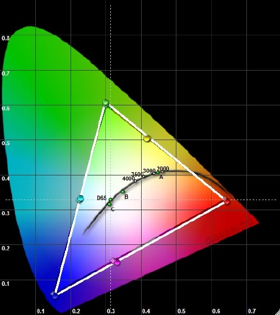Viewport: 280px width, 315px height.
Task: Click the 0.7 x-axis label
Action: click(x=251, y=312)
